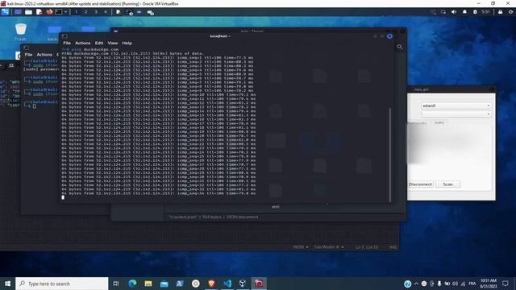
Task: Open the empty dropdown below wlan0
Action: click(456, 114)
